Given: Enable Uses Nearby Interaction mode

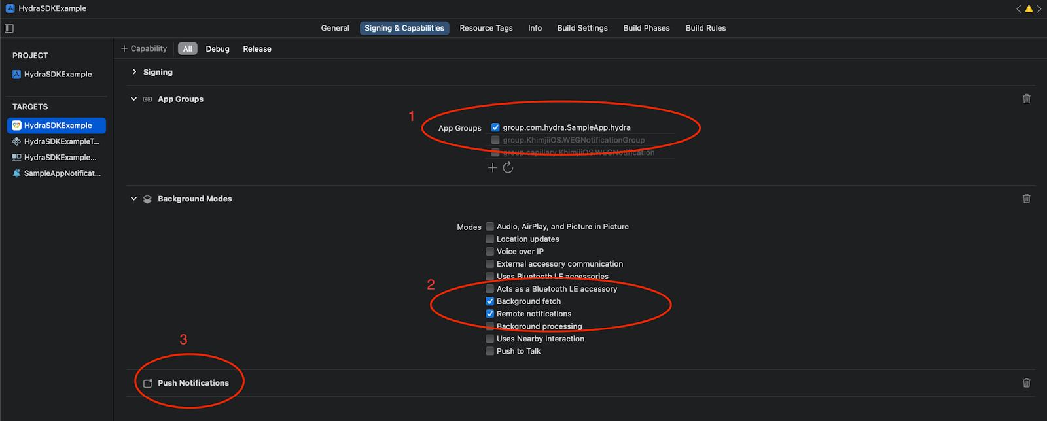Looking at the screenshot, I should pyautogui.click(x=489, y=339).
